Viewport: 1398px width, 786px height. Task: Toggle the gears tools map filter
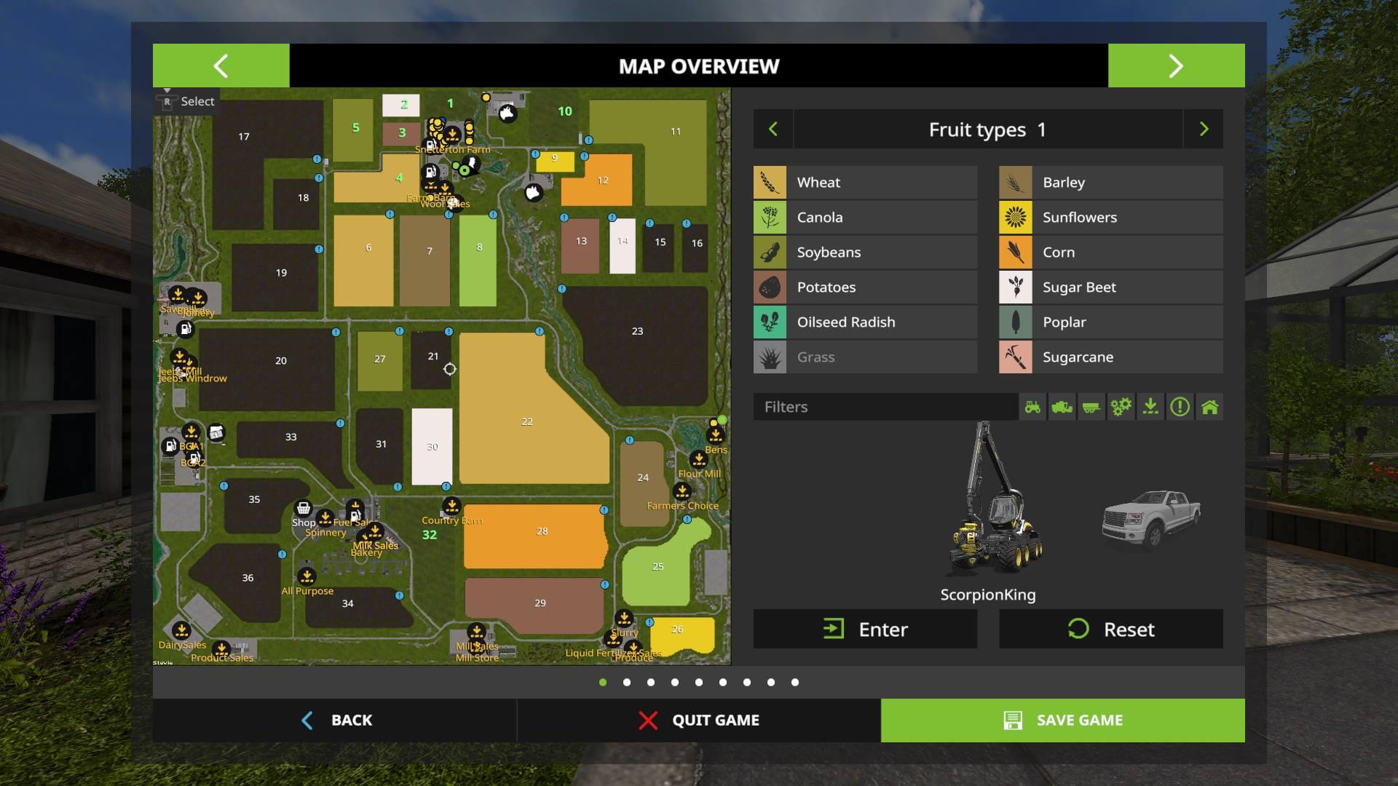(x=1121, y=407)
